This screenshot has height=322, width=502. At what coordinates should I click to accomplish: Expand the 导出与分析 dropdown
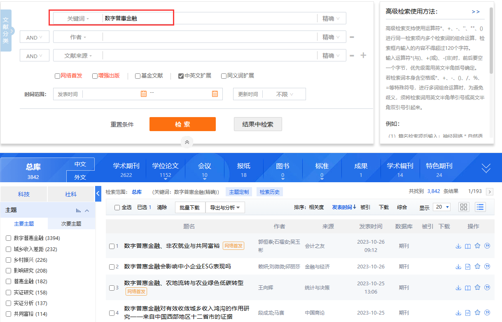pyautogui.click(x=225, y=207)
